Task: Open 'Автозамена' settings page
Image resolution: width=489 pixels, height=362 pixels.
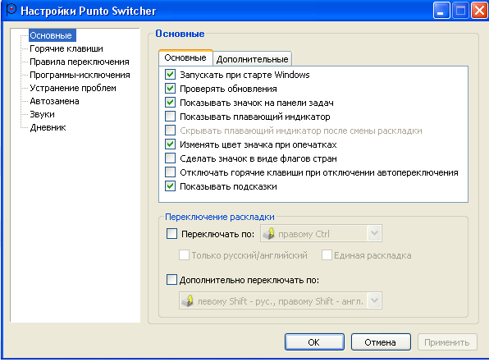Action: pyautogui.click(x=54, y=101)
